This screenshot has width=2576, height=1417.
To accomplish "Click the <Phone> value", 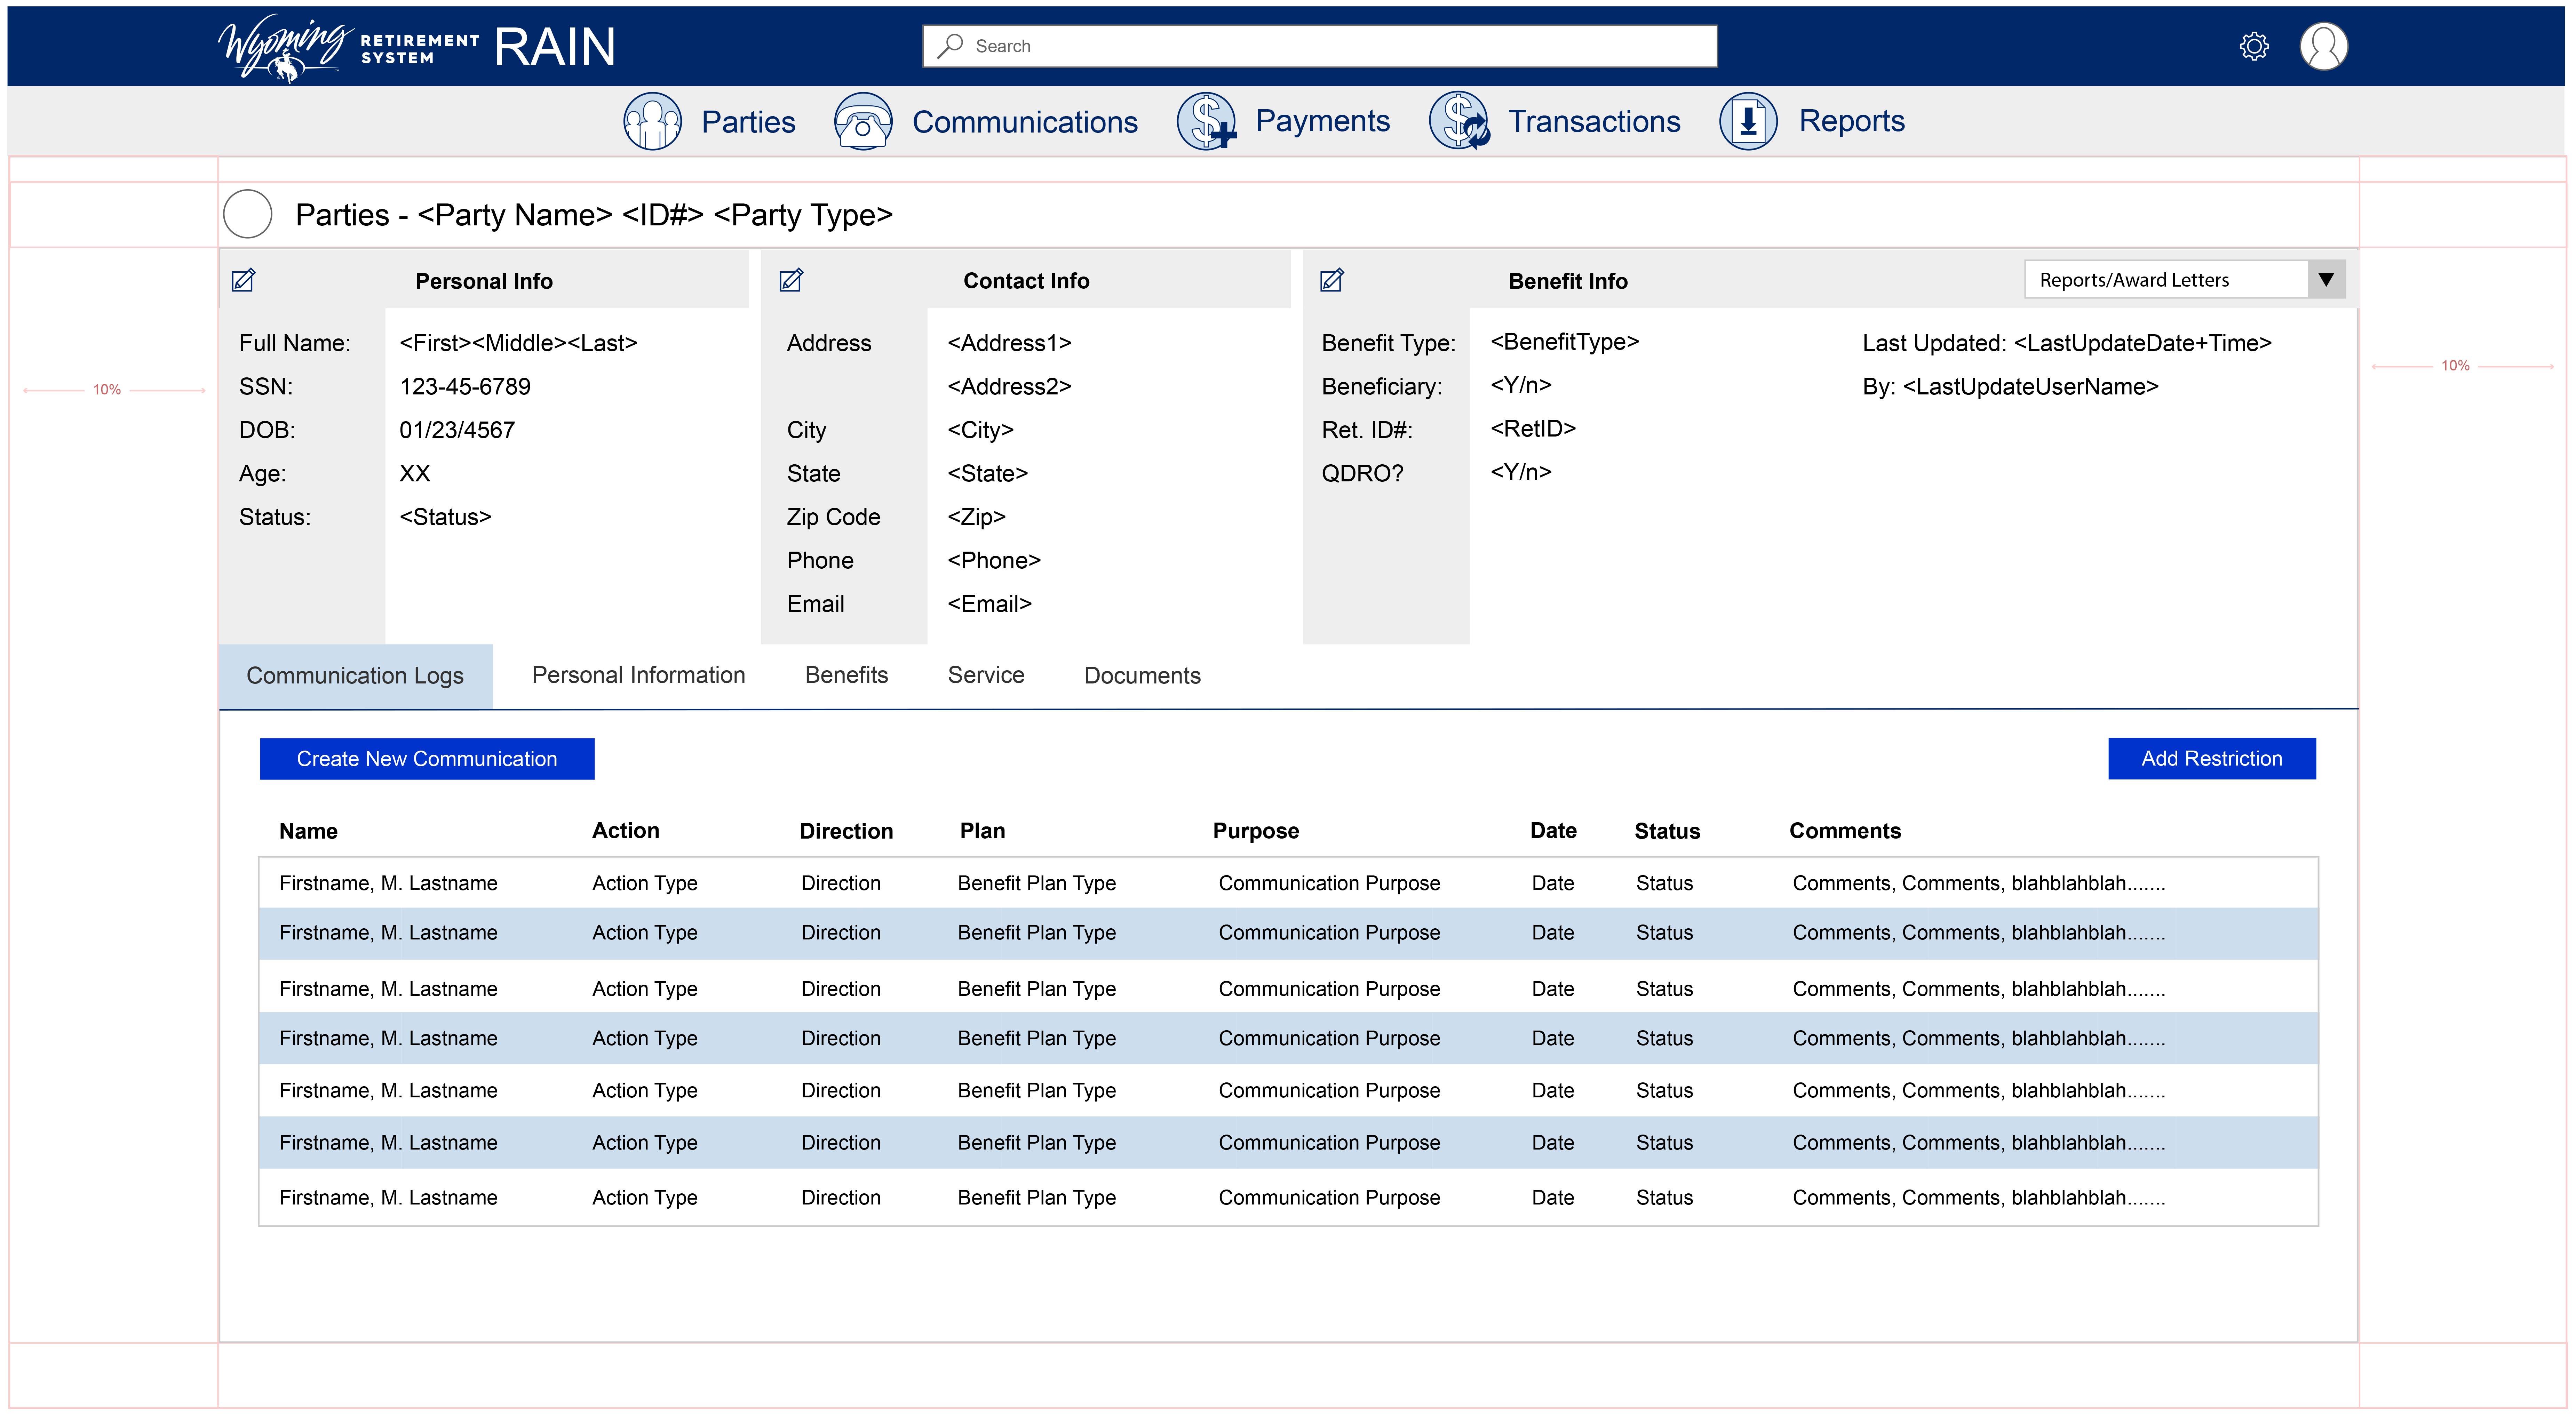I will (994, 561).
